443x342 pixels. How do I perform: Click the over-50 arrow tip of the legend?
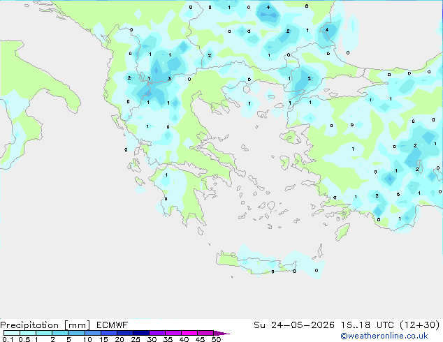221,333
